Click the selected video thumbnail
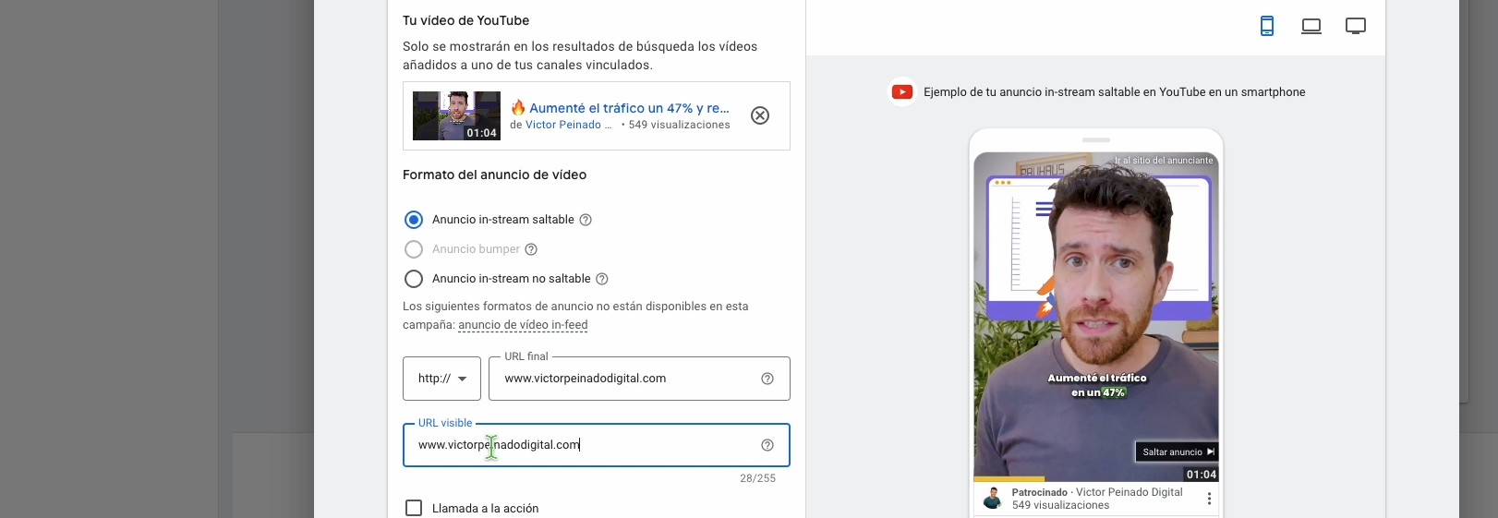 click(x=456, y=115)
